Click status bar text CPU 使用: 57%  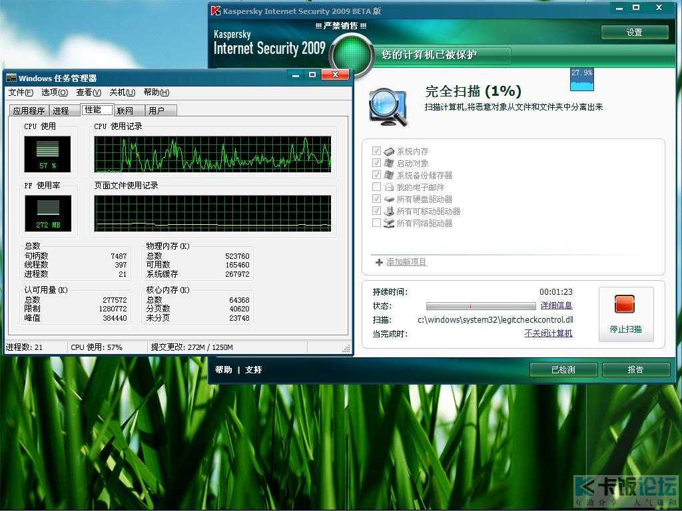tap(97, 347)
